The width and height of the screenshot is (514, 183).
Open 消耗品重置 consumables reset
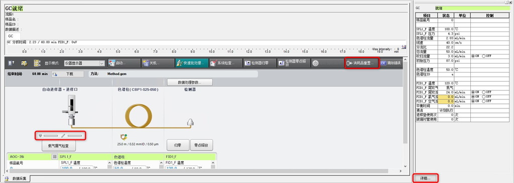(361, 63)
